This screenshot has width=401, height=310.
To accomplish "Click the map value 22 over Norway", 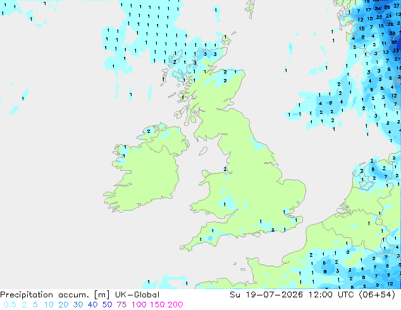I will coord(379,17).
